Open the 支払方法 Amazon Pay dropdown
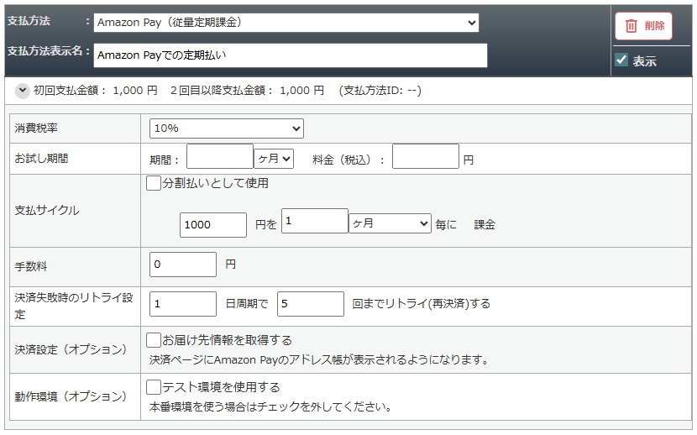 tap(286, 23)
